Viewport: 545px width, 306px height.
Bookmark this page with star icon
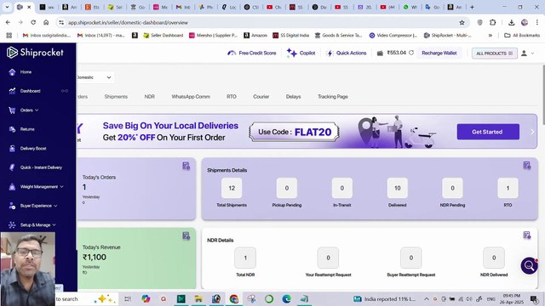click(x=462, y=23)
